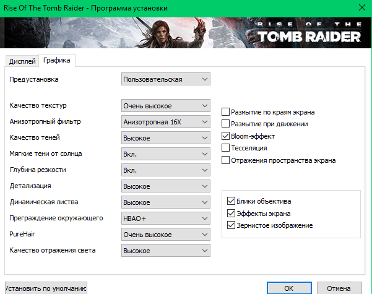Open the Предустановка dropdown
This screenshot has width=372, height=294.
166,79
